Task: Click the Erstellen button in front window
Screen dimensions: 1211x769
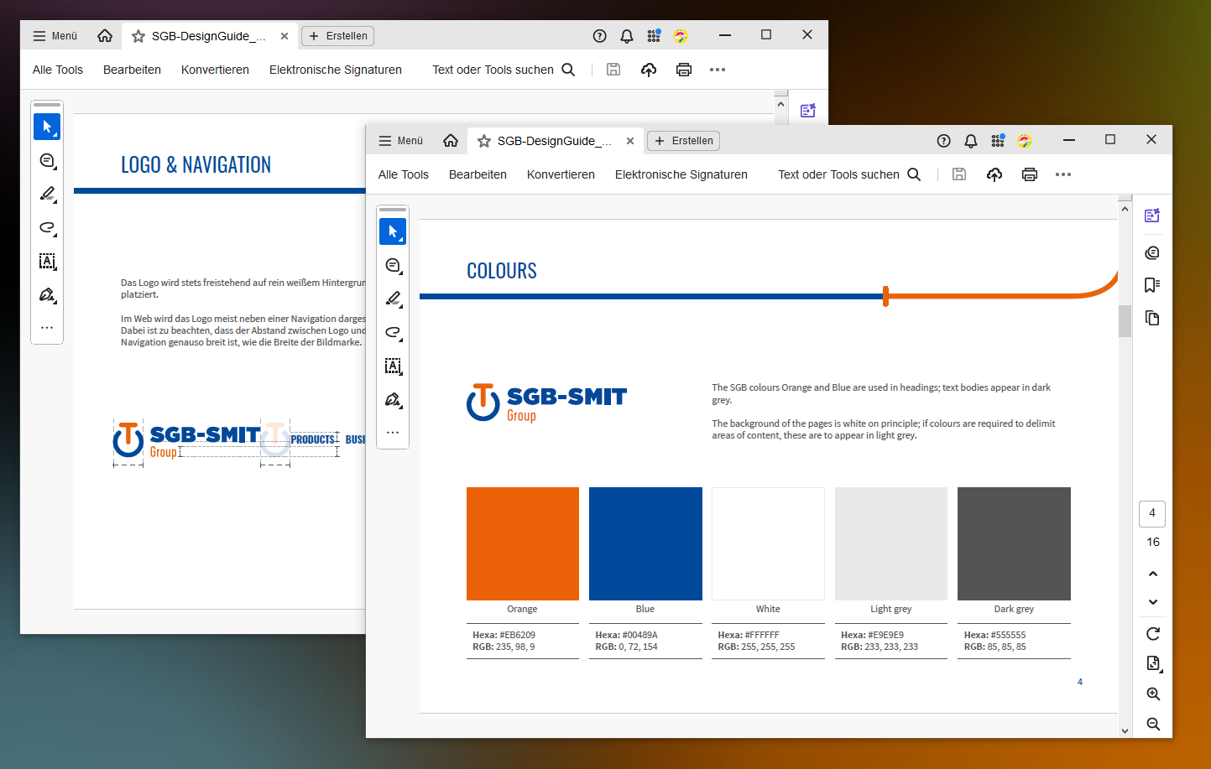Action: (683, 141)
